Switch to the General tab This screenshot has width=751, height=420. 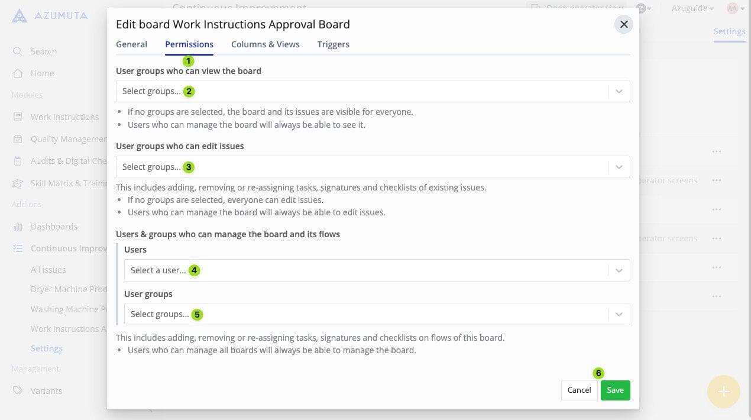[131, 44]
